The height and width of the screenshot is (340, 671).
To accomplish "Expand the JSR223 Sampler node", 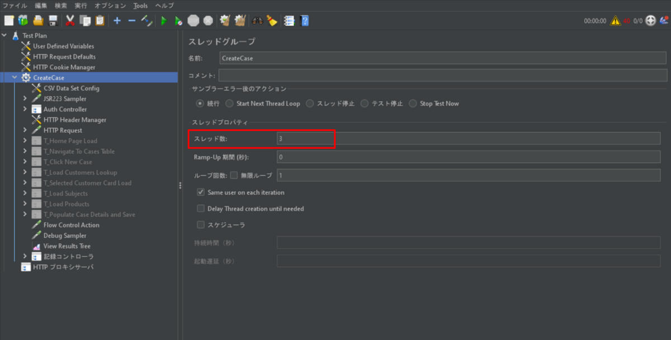I will (x=25, y=99).
